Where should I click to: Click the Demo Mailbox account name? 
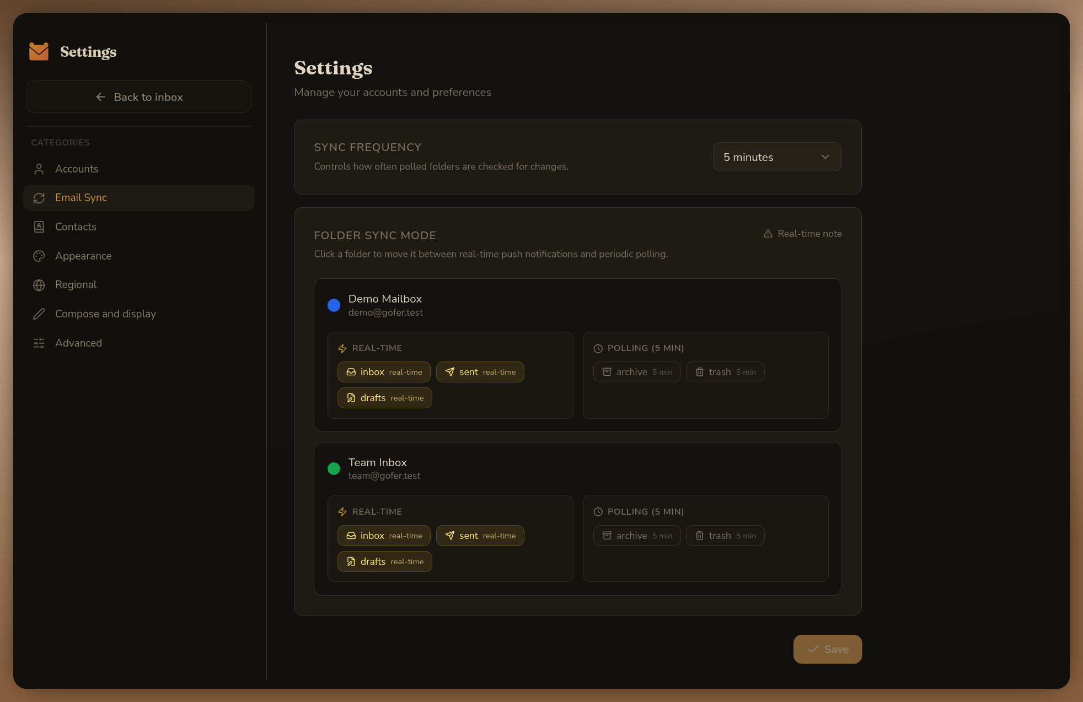coord(385,299)
